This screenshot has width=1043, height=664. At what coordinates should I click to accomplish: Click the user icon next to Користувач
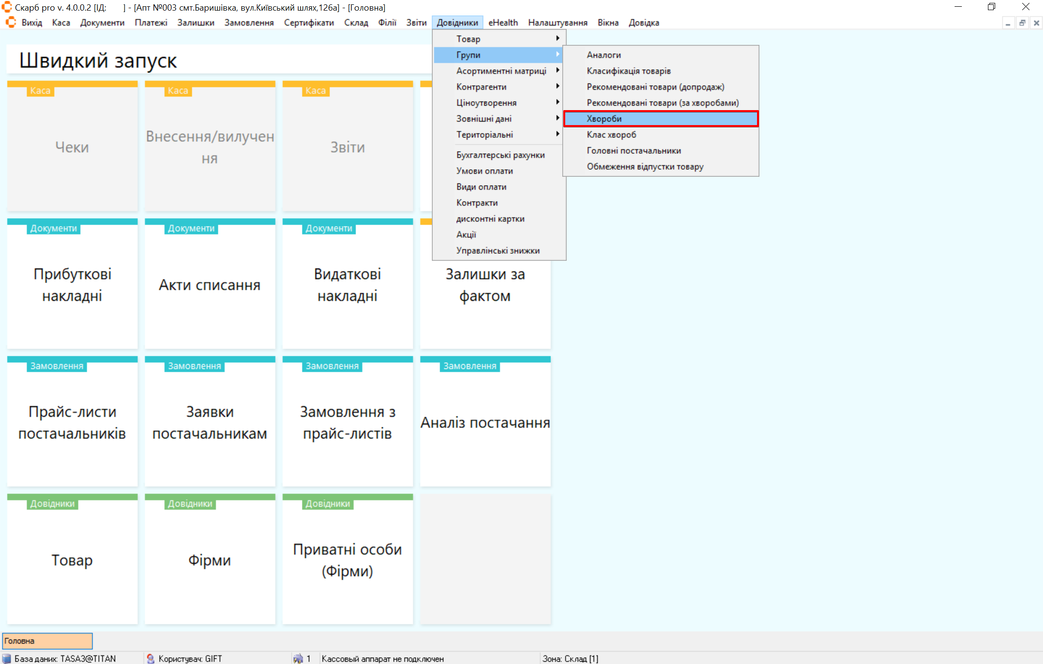click(151, 659)
